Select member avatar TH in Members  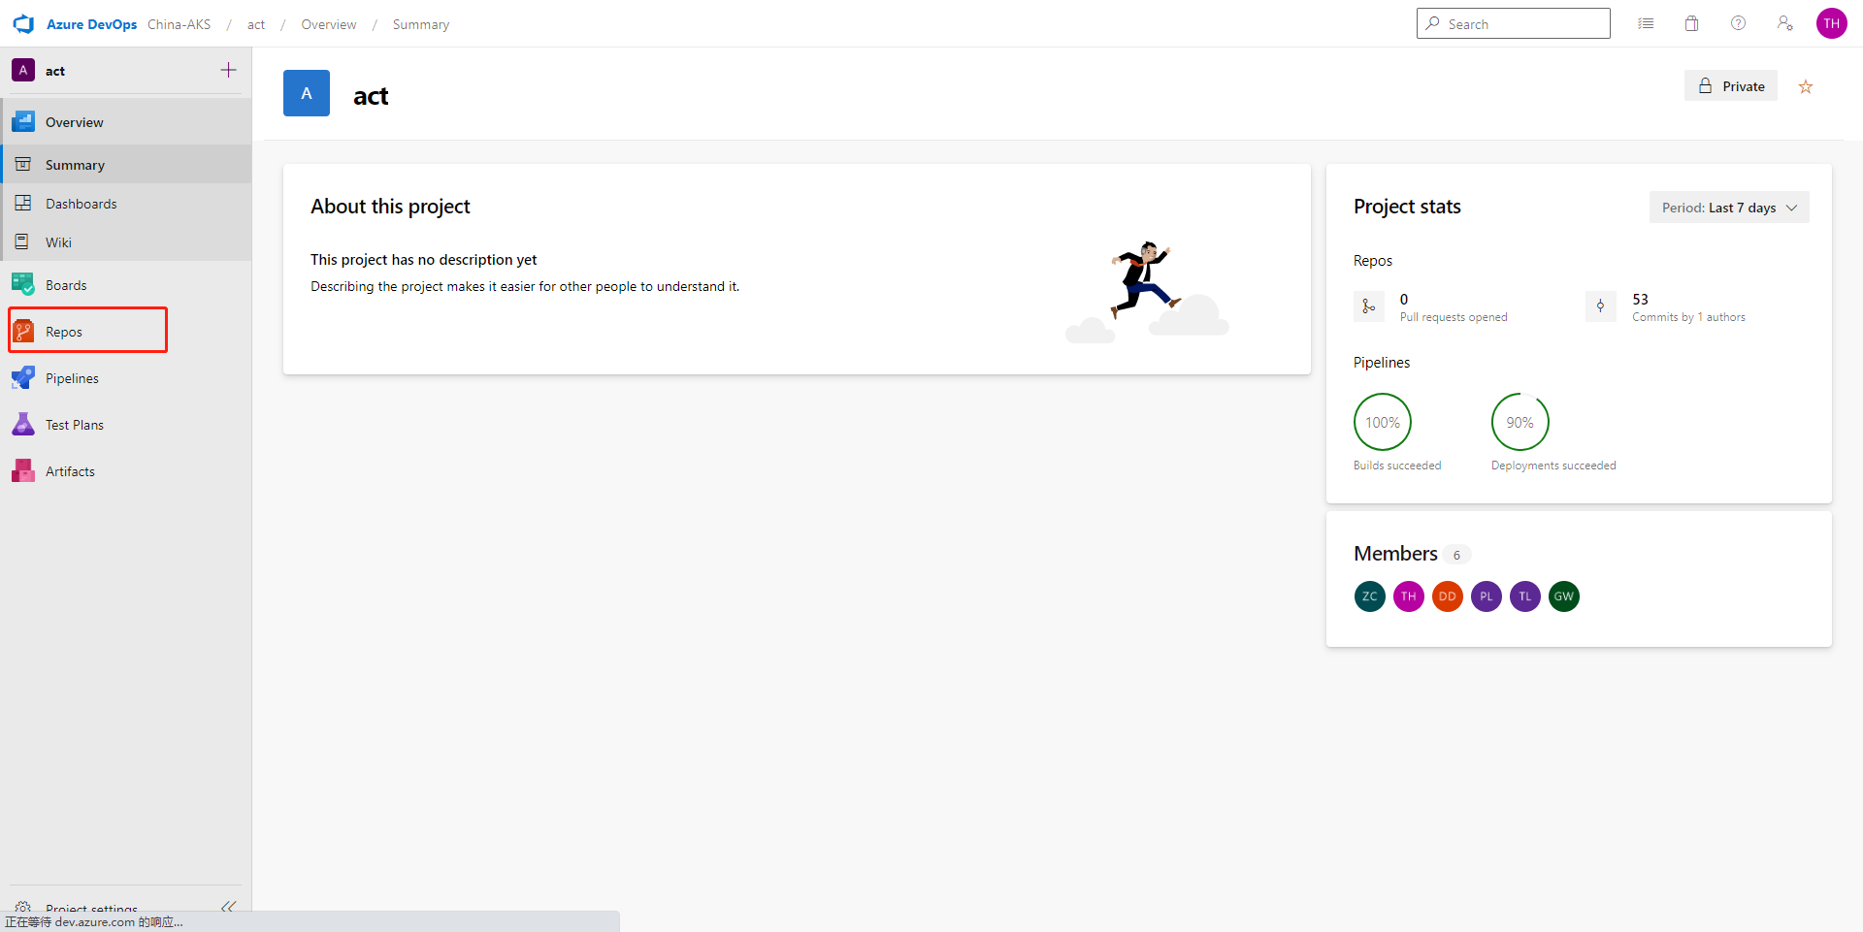[1409, 596]
